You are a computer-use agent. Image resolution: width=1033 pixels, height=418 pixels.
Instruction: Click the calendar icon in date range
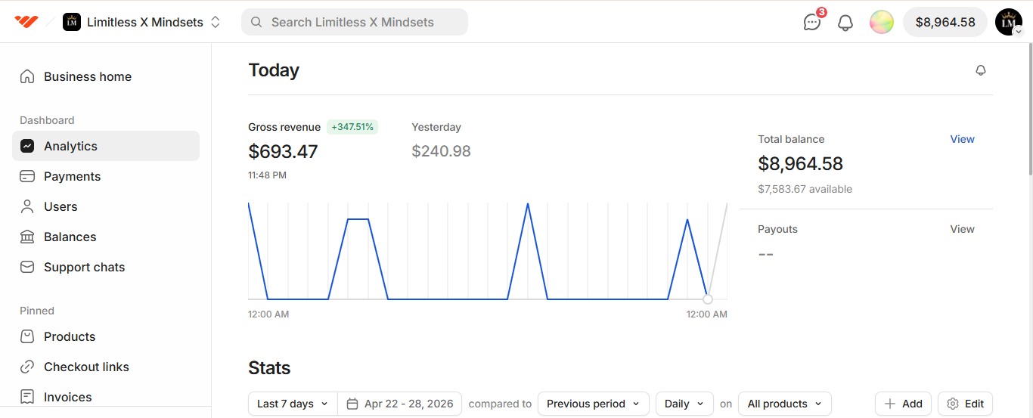pos(352,404)
